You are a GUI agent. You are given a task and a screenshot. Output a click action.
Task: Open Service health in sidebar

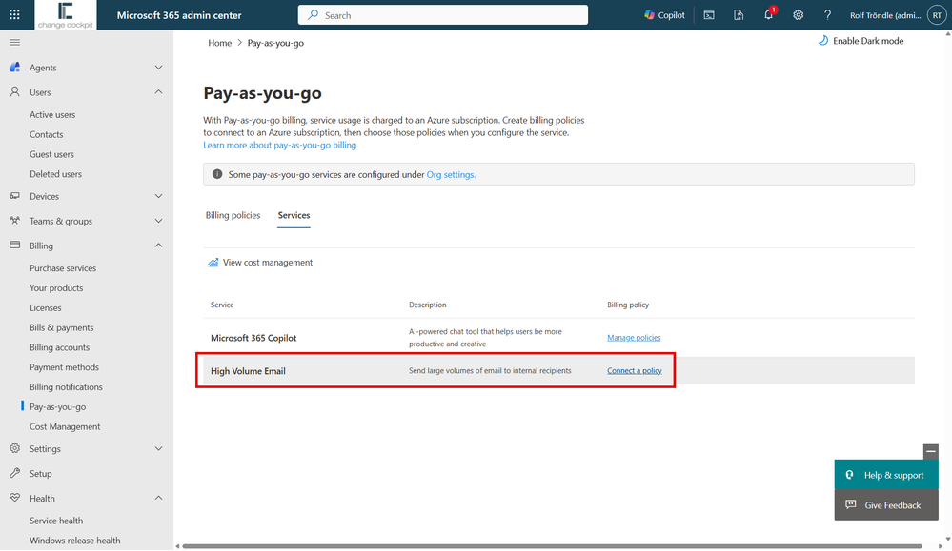click(56, 521)
